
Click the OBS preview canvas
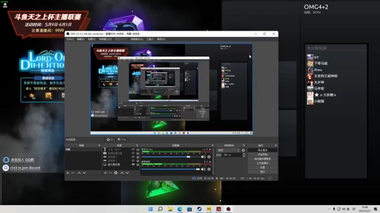(171, 89)
